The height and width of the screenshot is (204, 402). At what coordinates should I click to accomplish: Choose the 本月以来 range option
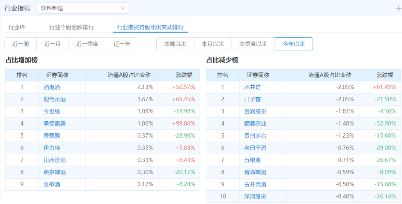(213, 44)
